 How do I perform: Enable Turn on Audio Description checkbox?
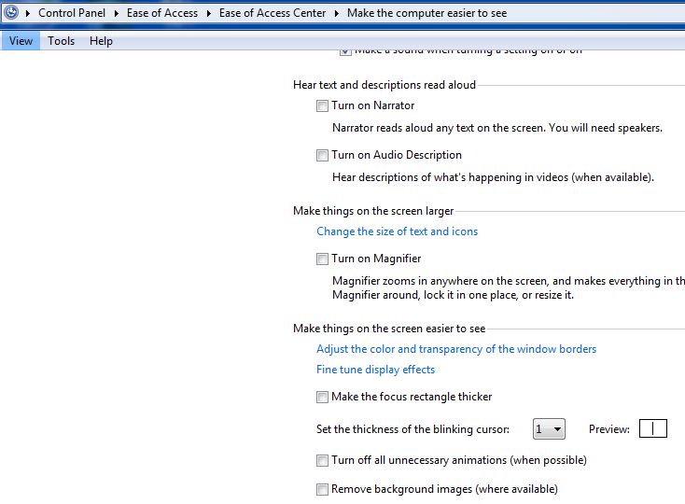pyautogui.click(x=322, y=156)
